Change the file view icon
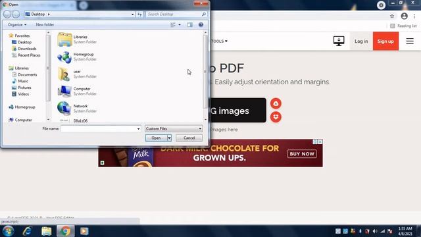This screenshot has width=421, height=237. (x=173, y=25)
